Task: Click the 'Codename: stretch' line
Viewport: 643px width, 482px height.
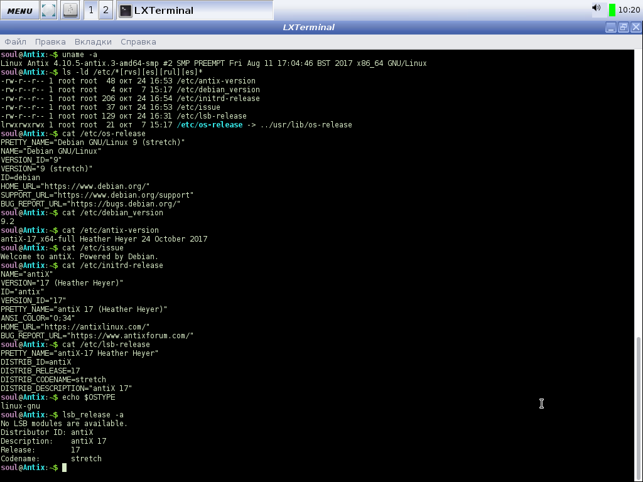Action: [x=51, y=459]
